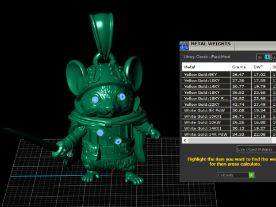
Task: Click the 16.88 DWT cell
Action: pyautogui.click(x=261, y=122)
